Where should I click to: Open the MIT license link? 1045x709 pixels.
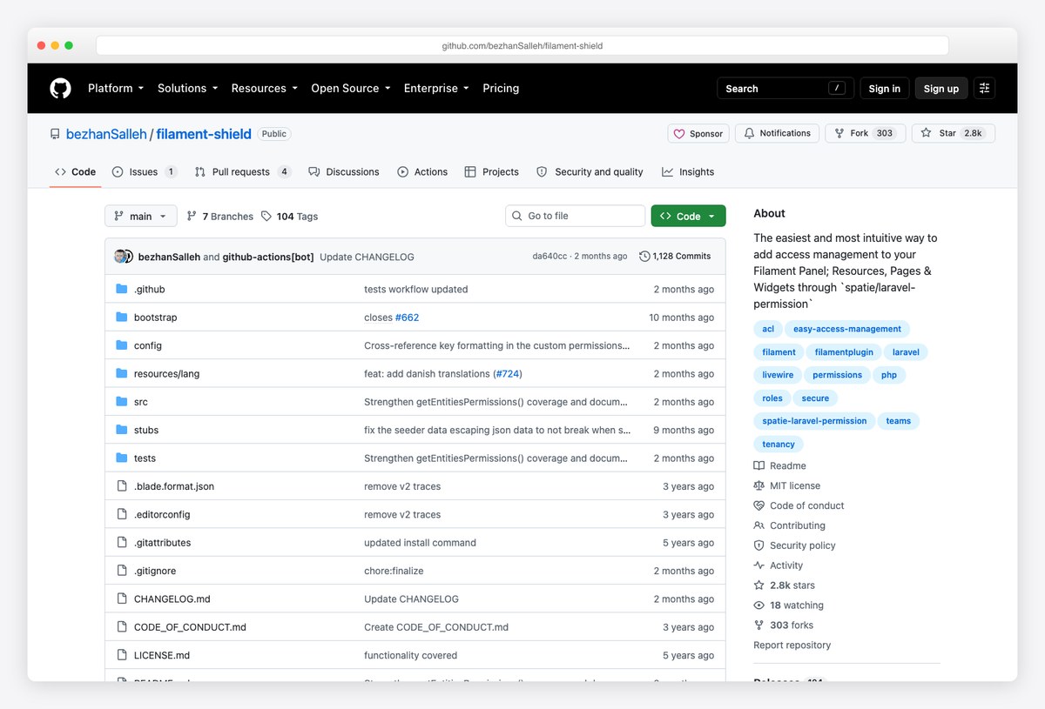(786, 486)
